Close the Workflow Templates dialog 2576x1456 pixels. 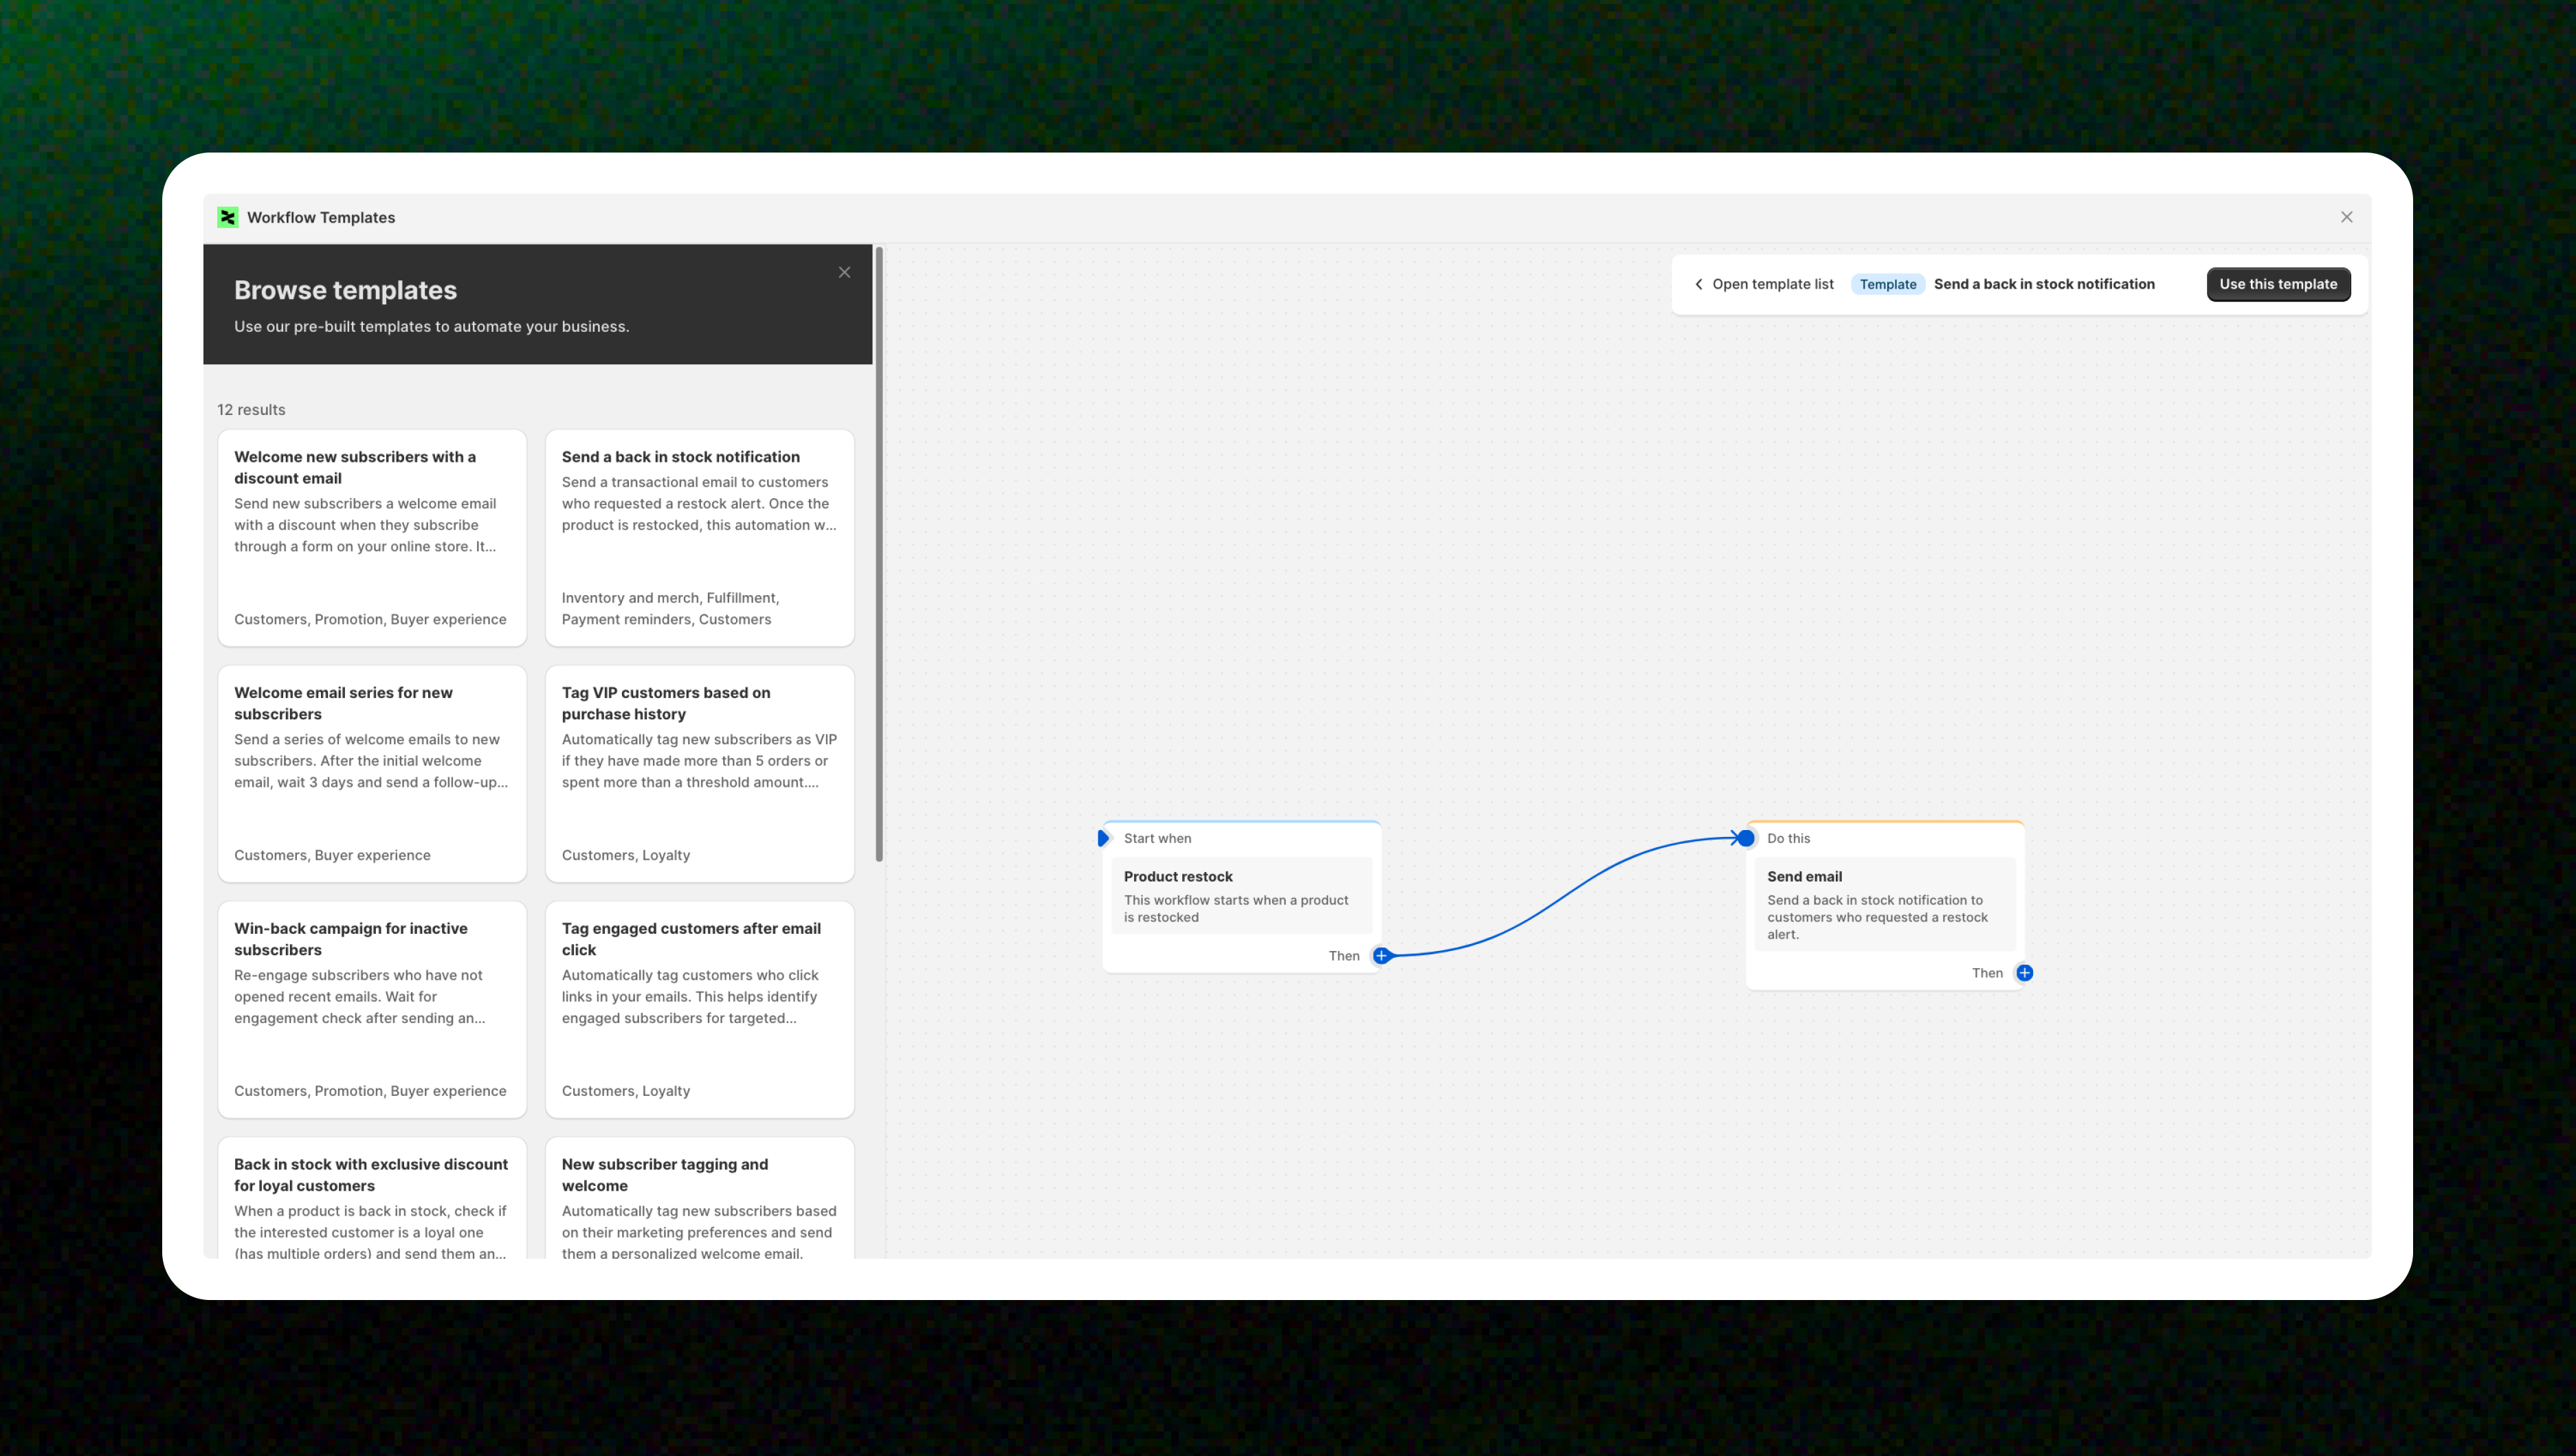pos(2346,217)
